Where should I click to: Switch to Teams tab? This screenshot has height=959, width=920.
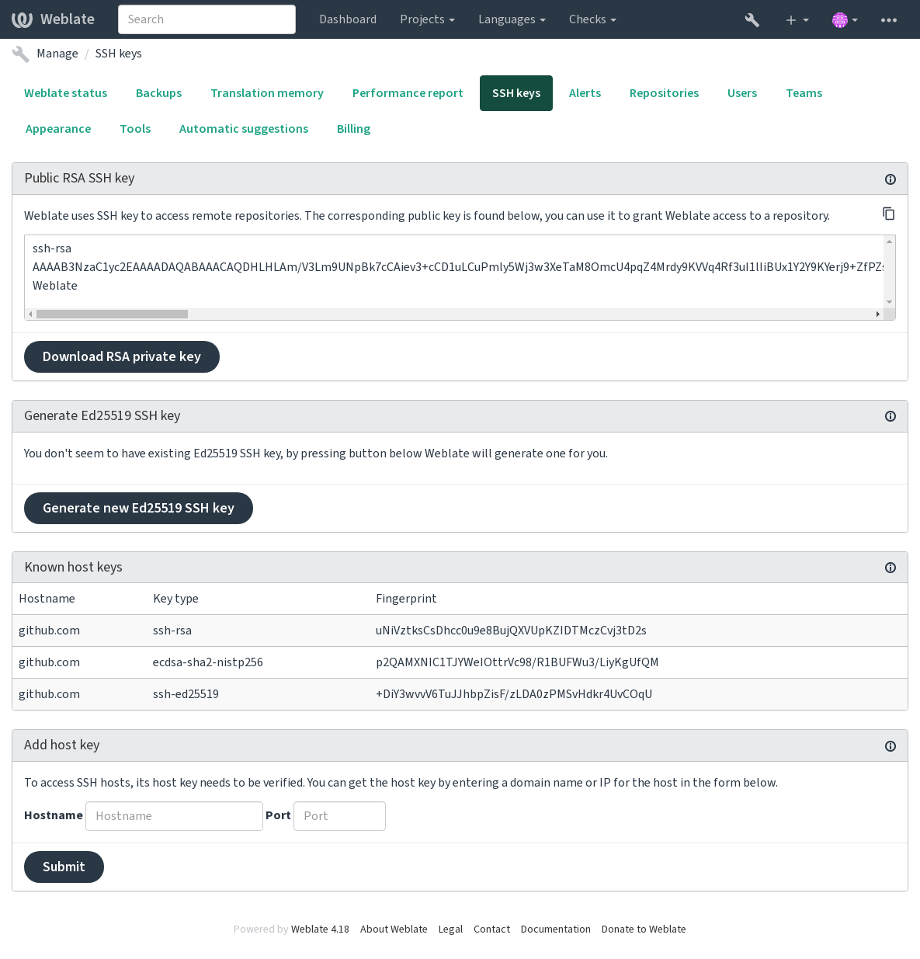pyautogui.click(x=804, y=93)
